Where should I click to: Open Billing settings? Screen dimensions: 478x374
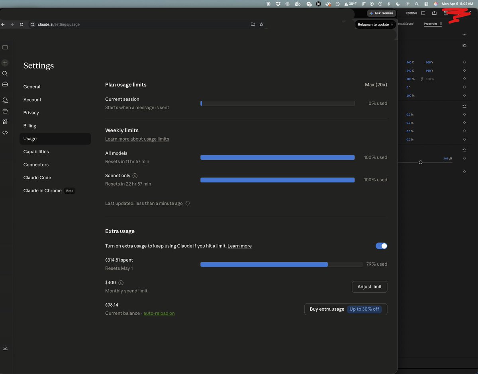[55, 126]
